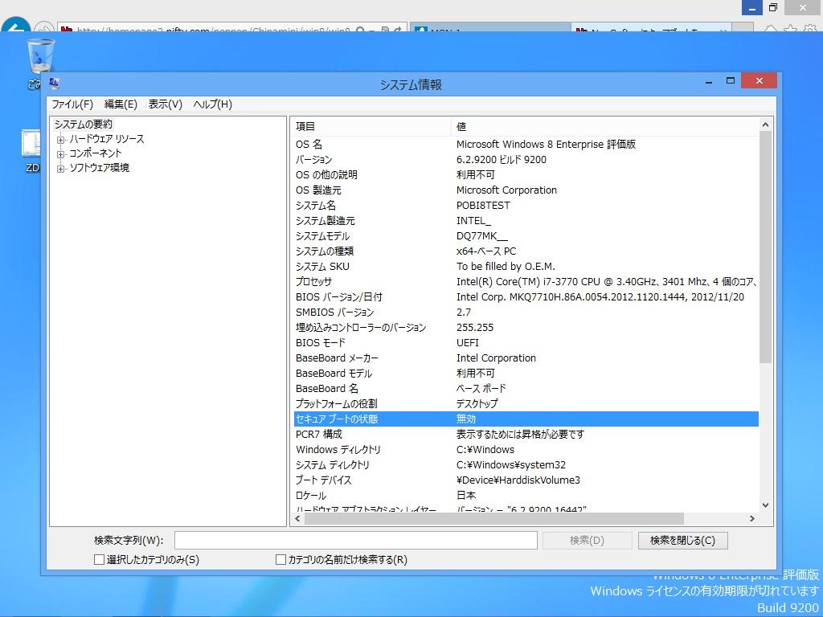Expand the ハードウェア リソース tree node

[61, 140]
